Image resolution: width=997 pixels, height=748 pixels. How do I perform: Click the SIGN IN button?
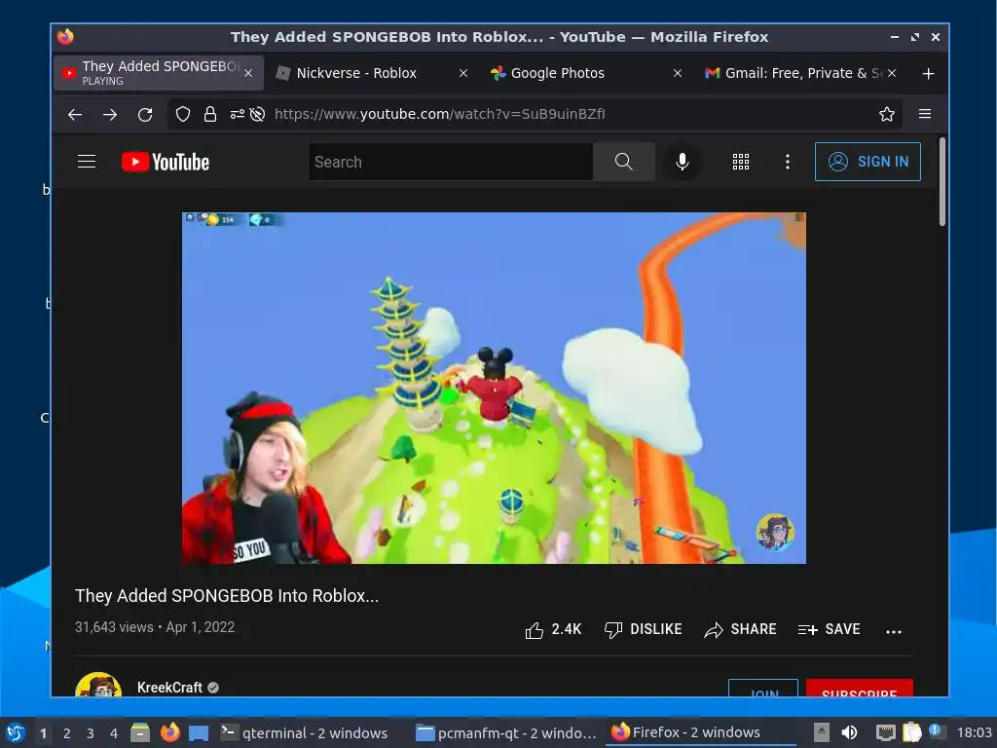point(868,162)
